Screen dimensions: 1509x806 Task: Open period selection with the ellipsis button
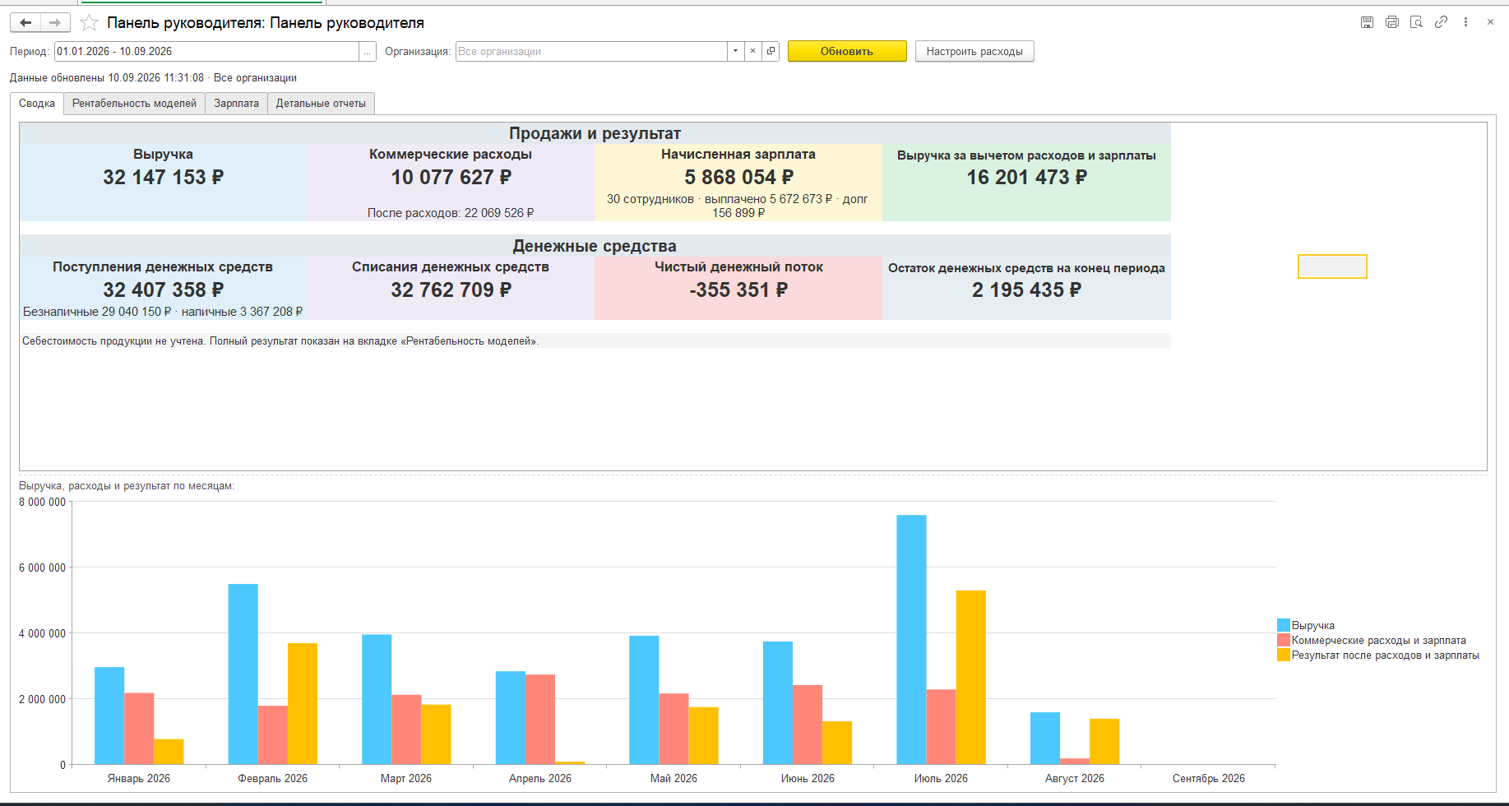[x=368, y=51]
